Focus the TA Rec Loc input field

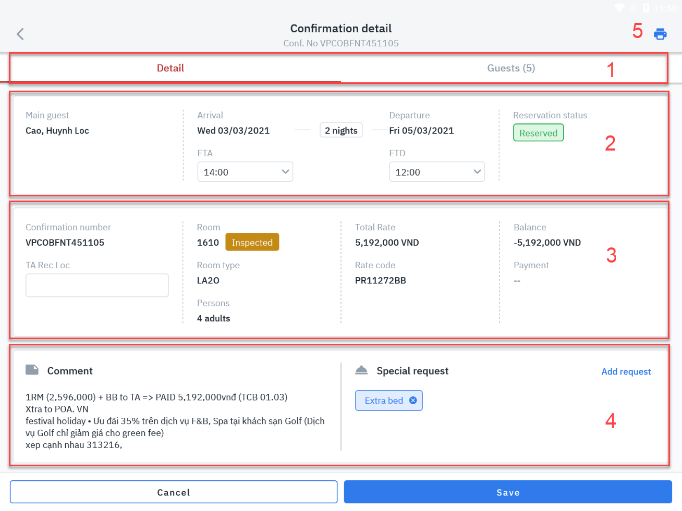pos(97,285)
